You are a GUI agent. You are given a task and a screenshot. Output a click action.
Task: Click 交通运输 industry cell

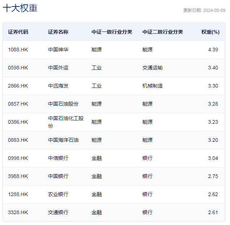[x=153, y=68]
